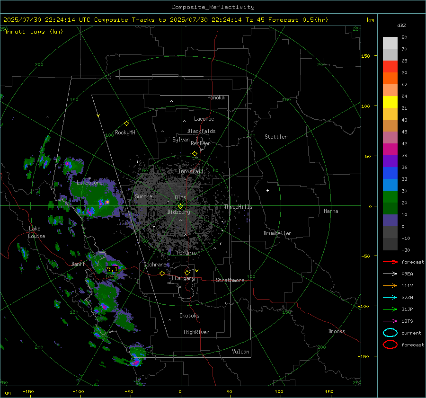Click the Banff town label

(78, 264)
